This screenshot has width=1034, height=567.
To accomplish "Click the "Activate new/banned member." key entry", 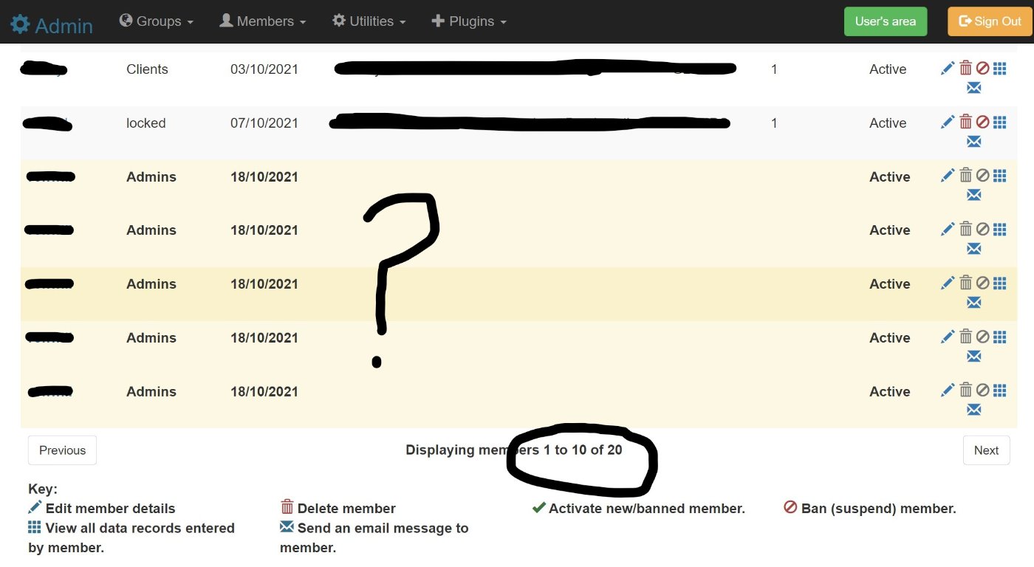I will tap(639, 509).
